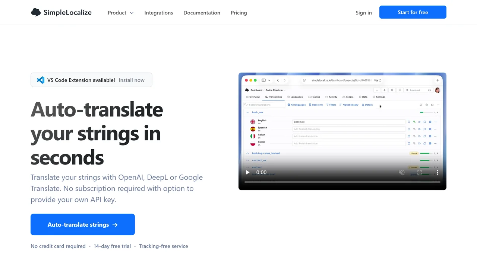
Task: Click the Online Check-in project name in the video
Action: pyautogui.click(x=274, y=90)
